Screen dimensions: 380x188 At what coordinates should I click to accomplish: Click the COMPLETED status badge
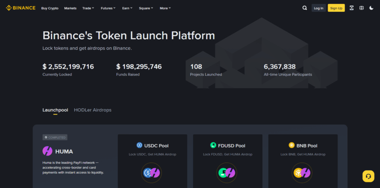[x=55, y=137]
